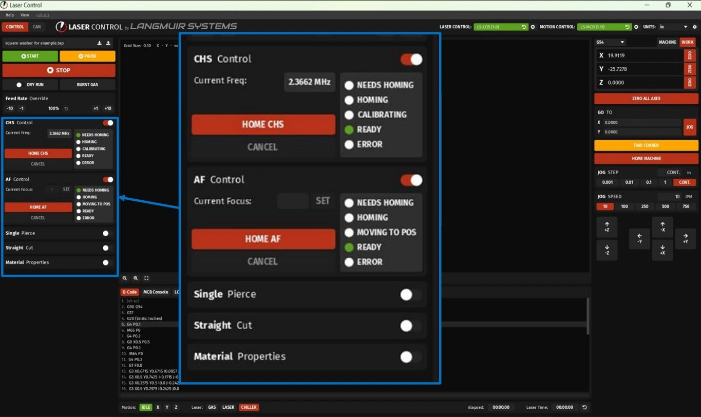
Task: Open the View menu
Action: coord(25,15)
